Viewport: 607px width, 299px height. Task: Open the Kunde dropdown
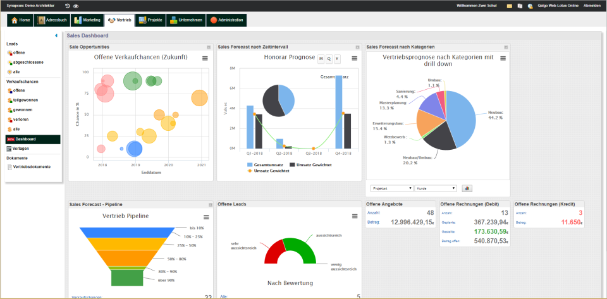tap(436, 188)
